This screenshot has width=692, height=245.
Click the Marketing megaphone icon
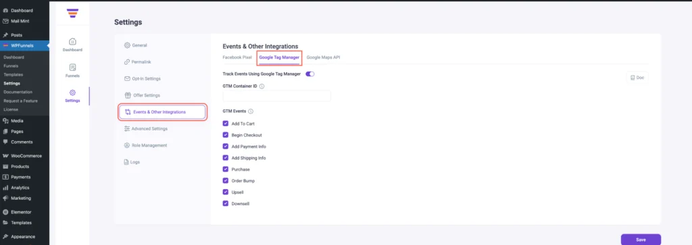pyautogui.click(x=5, y=198)
